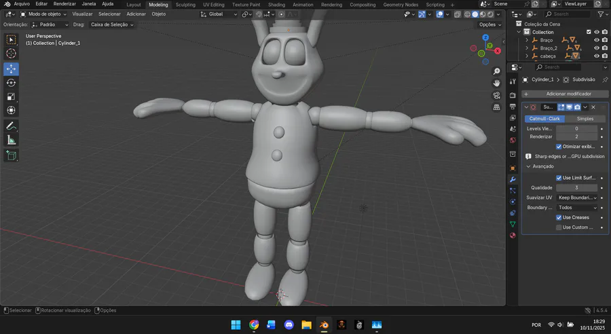Uncheck Use Limit Surface checkbox
611x334 pixels.
559,178
